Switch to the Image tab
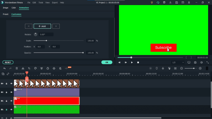This screenshot has width=212, height=119. coord(6,8)
